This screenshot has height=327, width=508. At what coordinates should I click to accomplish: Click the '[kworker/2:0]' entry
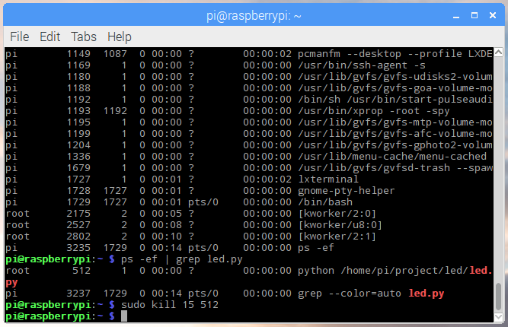coord(337,214)
